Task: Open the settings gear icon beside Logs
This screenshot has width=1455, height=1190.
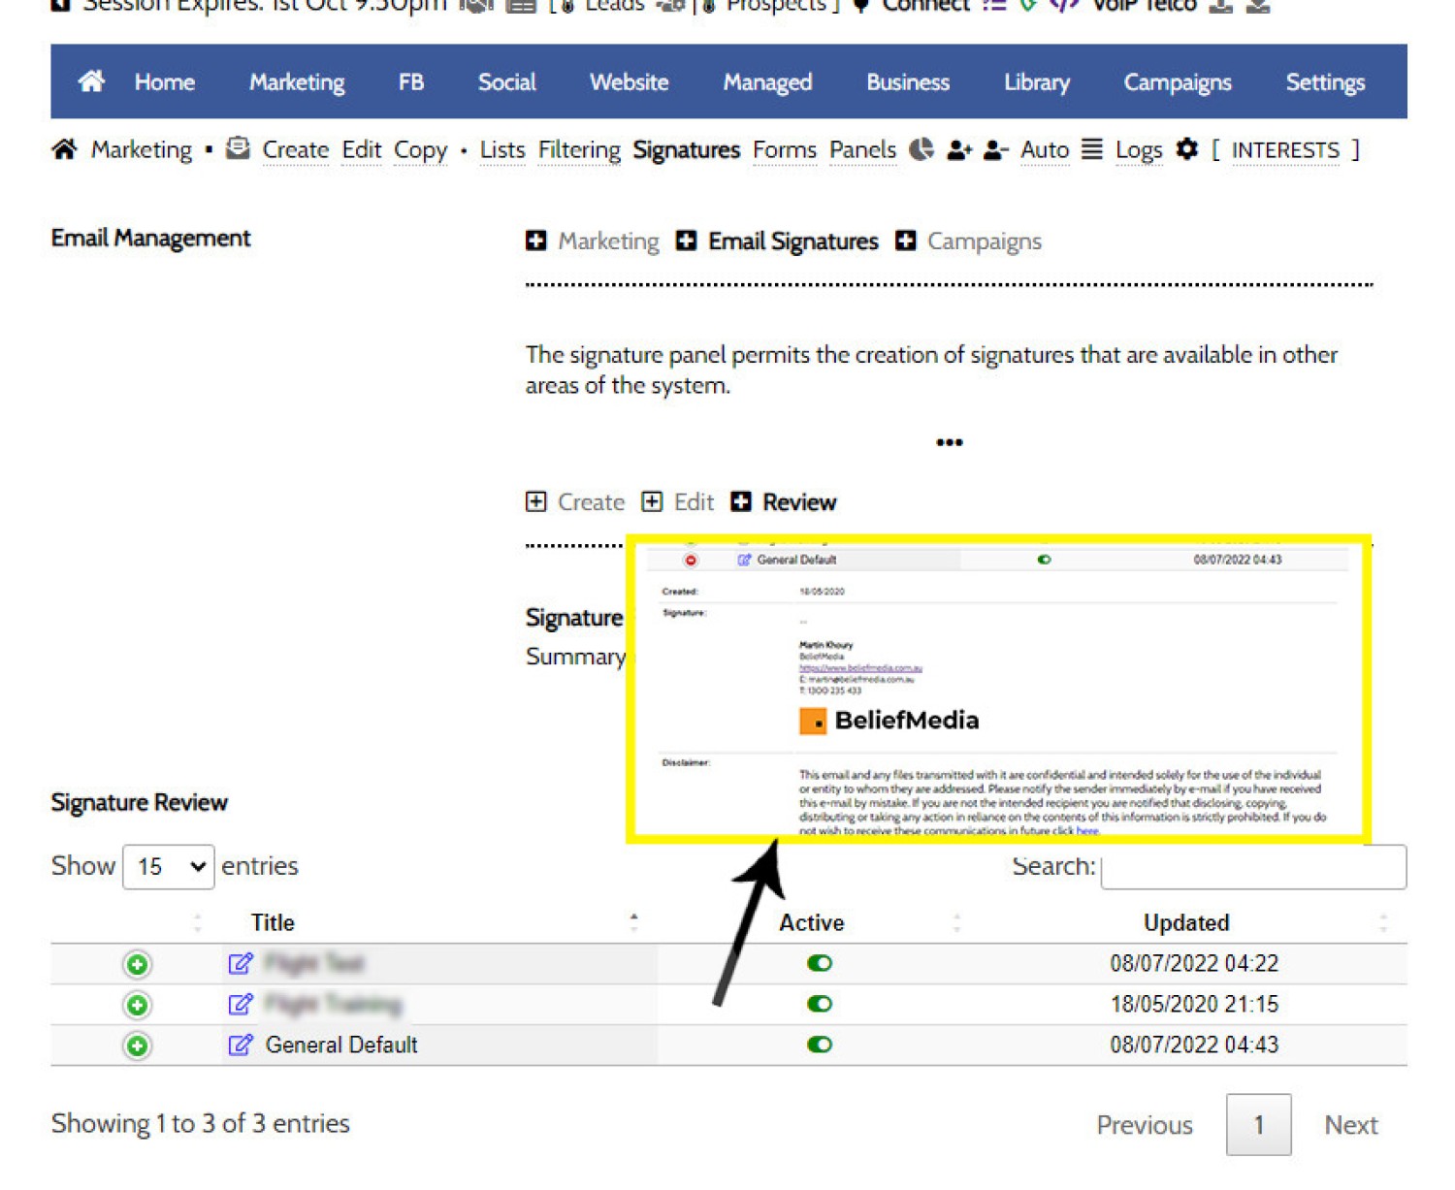Action: point(1186,150)
